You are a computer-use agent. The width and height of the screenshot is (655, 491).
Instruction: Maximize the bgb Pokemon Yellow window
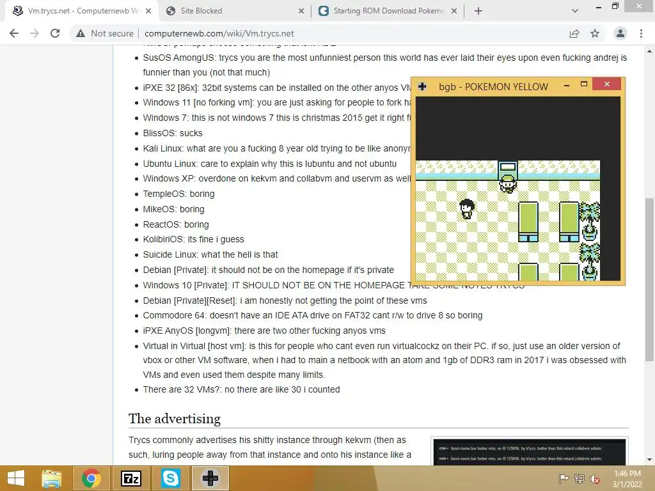[x=584, y=85]
